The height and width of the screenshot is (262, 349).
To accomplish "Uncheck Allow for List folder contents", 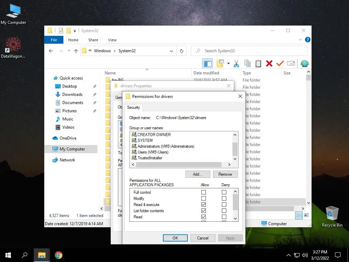I will 203,210.
